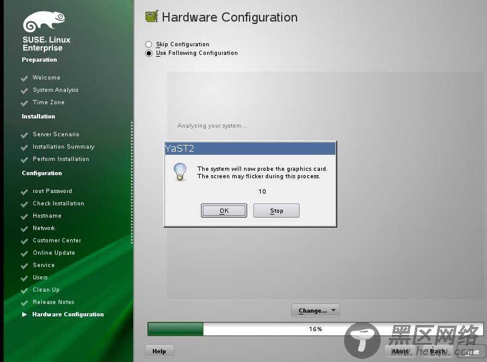The width and height of the screenshot is (487, 362).
Task: Click the Users step label
Action: coord(40,277)
